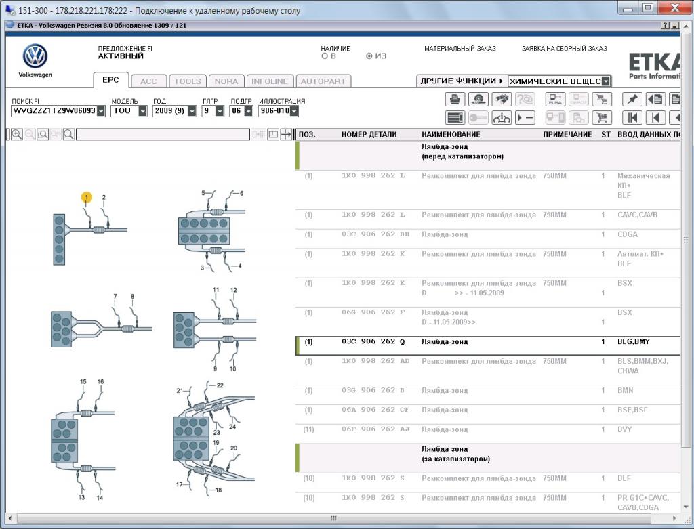Screen dimensions: 694x529
Task: Click the info arrows icon button
Action: [501, 118]
